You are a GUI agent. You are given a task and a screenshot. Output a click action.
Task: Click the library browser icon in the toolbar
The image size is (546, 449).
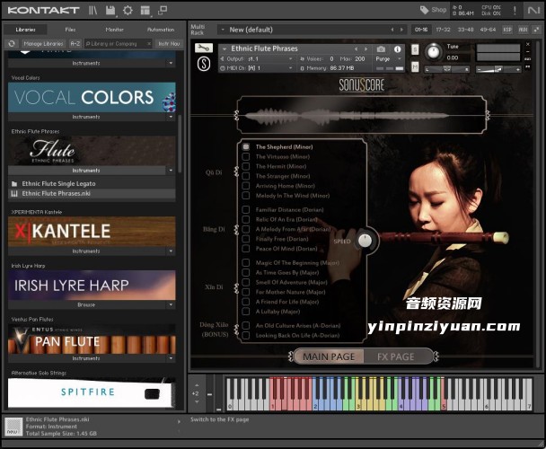(x=93, y=10)
